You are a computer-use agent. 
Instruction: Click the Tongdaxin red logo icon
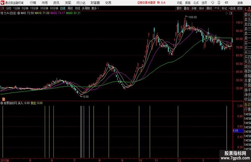tap(2, 3)
